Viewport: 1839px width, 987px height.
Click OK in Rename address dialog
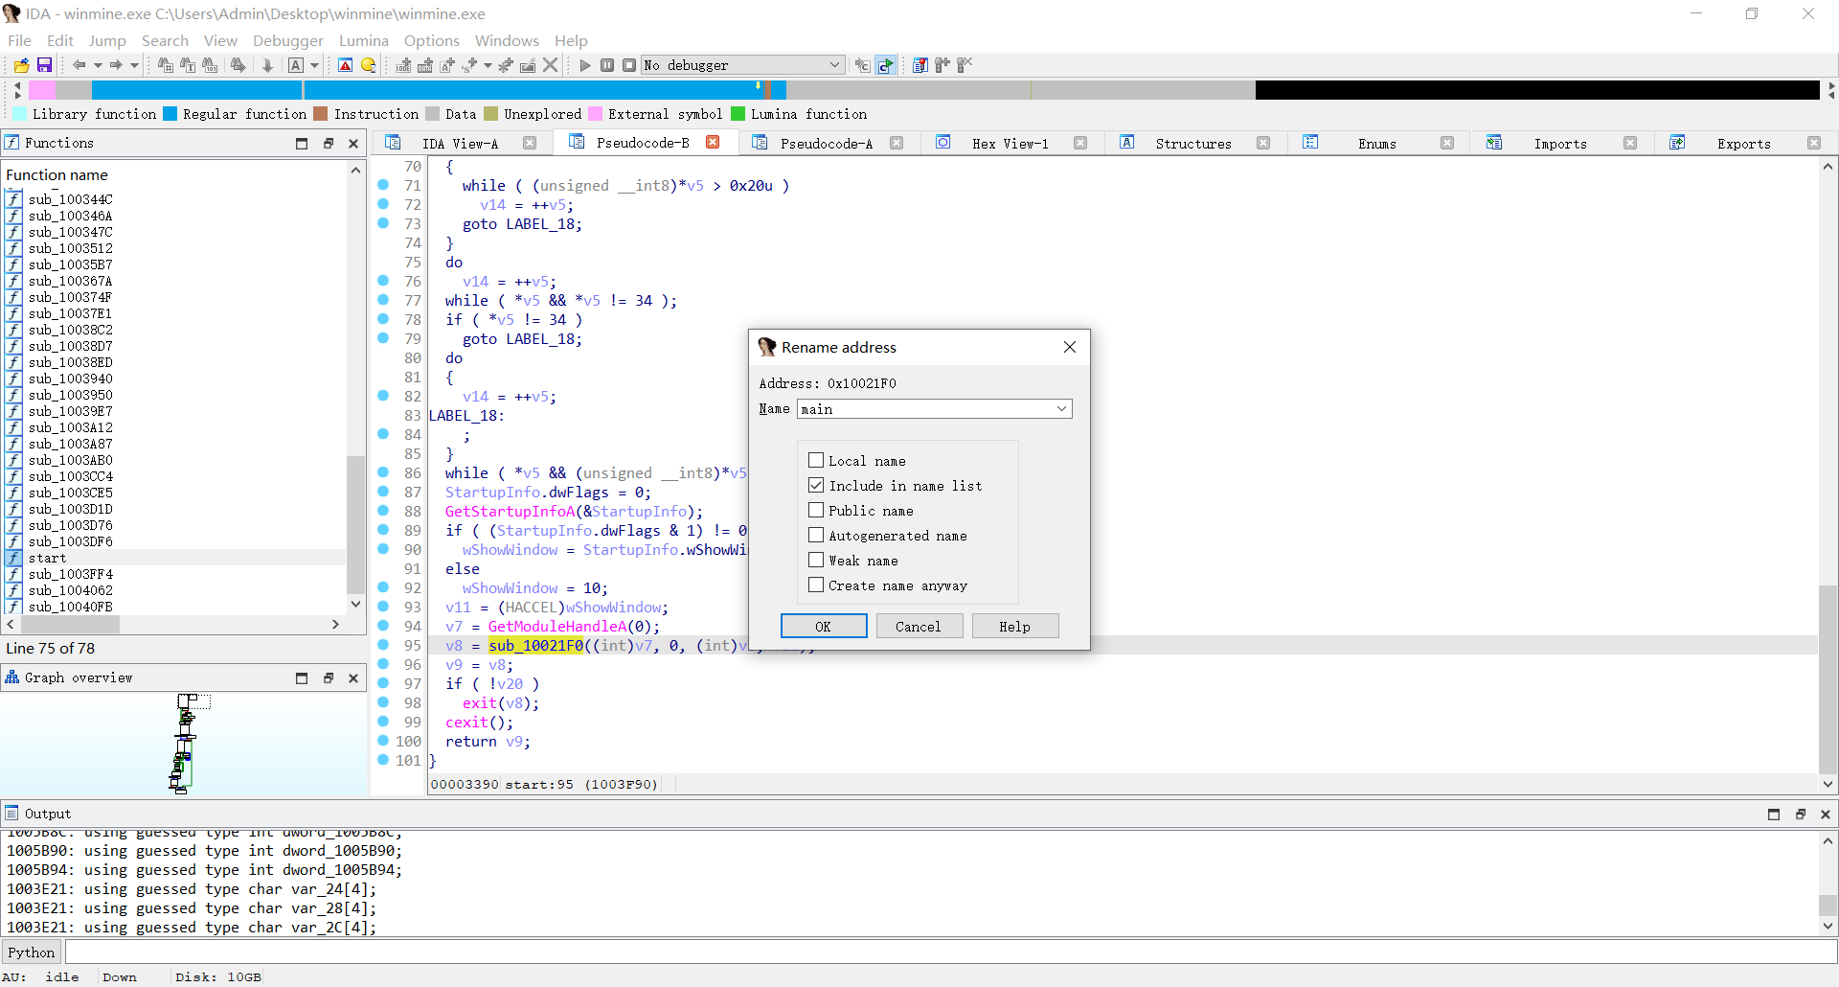point(824,627)
